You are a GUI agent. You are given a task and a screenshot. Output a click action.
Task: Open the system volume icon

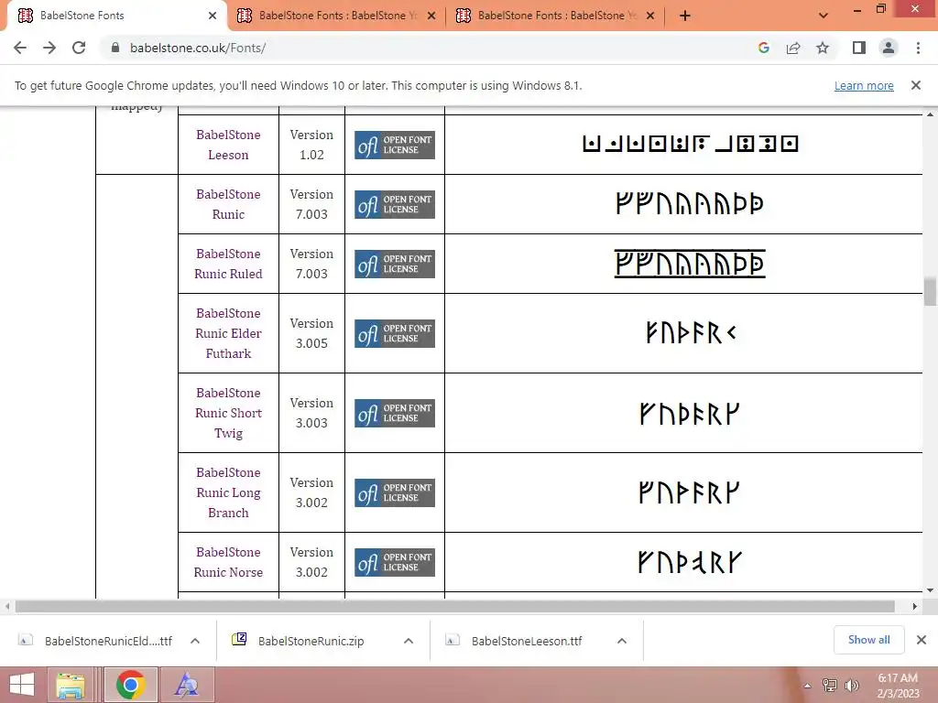852,686
